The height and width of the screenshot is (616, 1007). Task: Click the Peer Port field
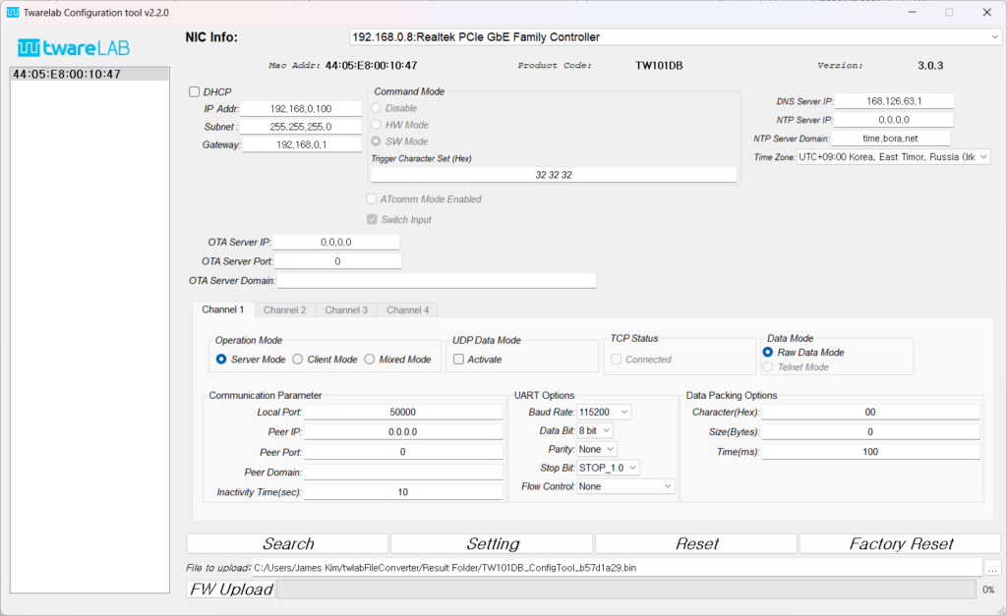402,452
